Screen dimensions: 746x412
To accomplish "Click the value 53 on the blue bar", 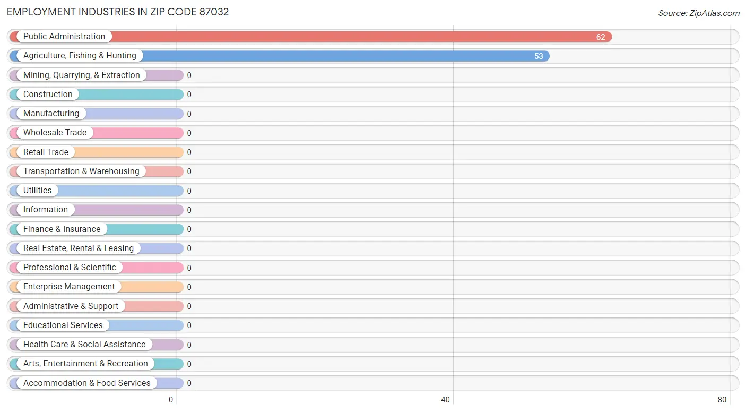I will click(x=539, y=56).
